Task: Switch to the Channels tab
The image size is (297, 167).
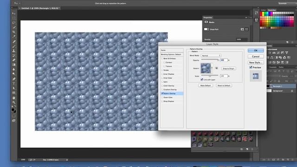Action: point(272,67)
